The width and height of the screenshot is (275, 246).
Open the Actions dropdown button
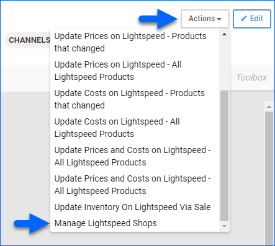[205, 19]
